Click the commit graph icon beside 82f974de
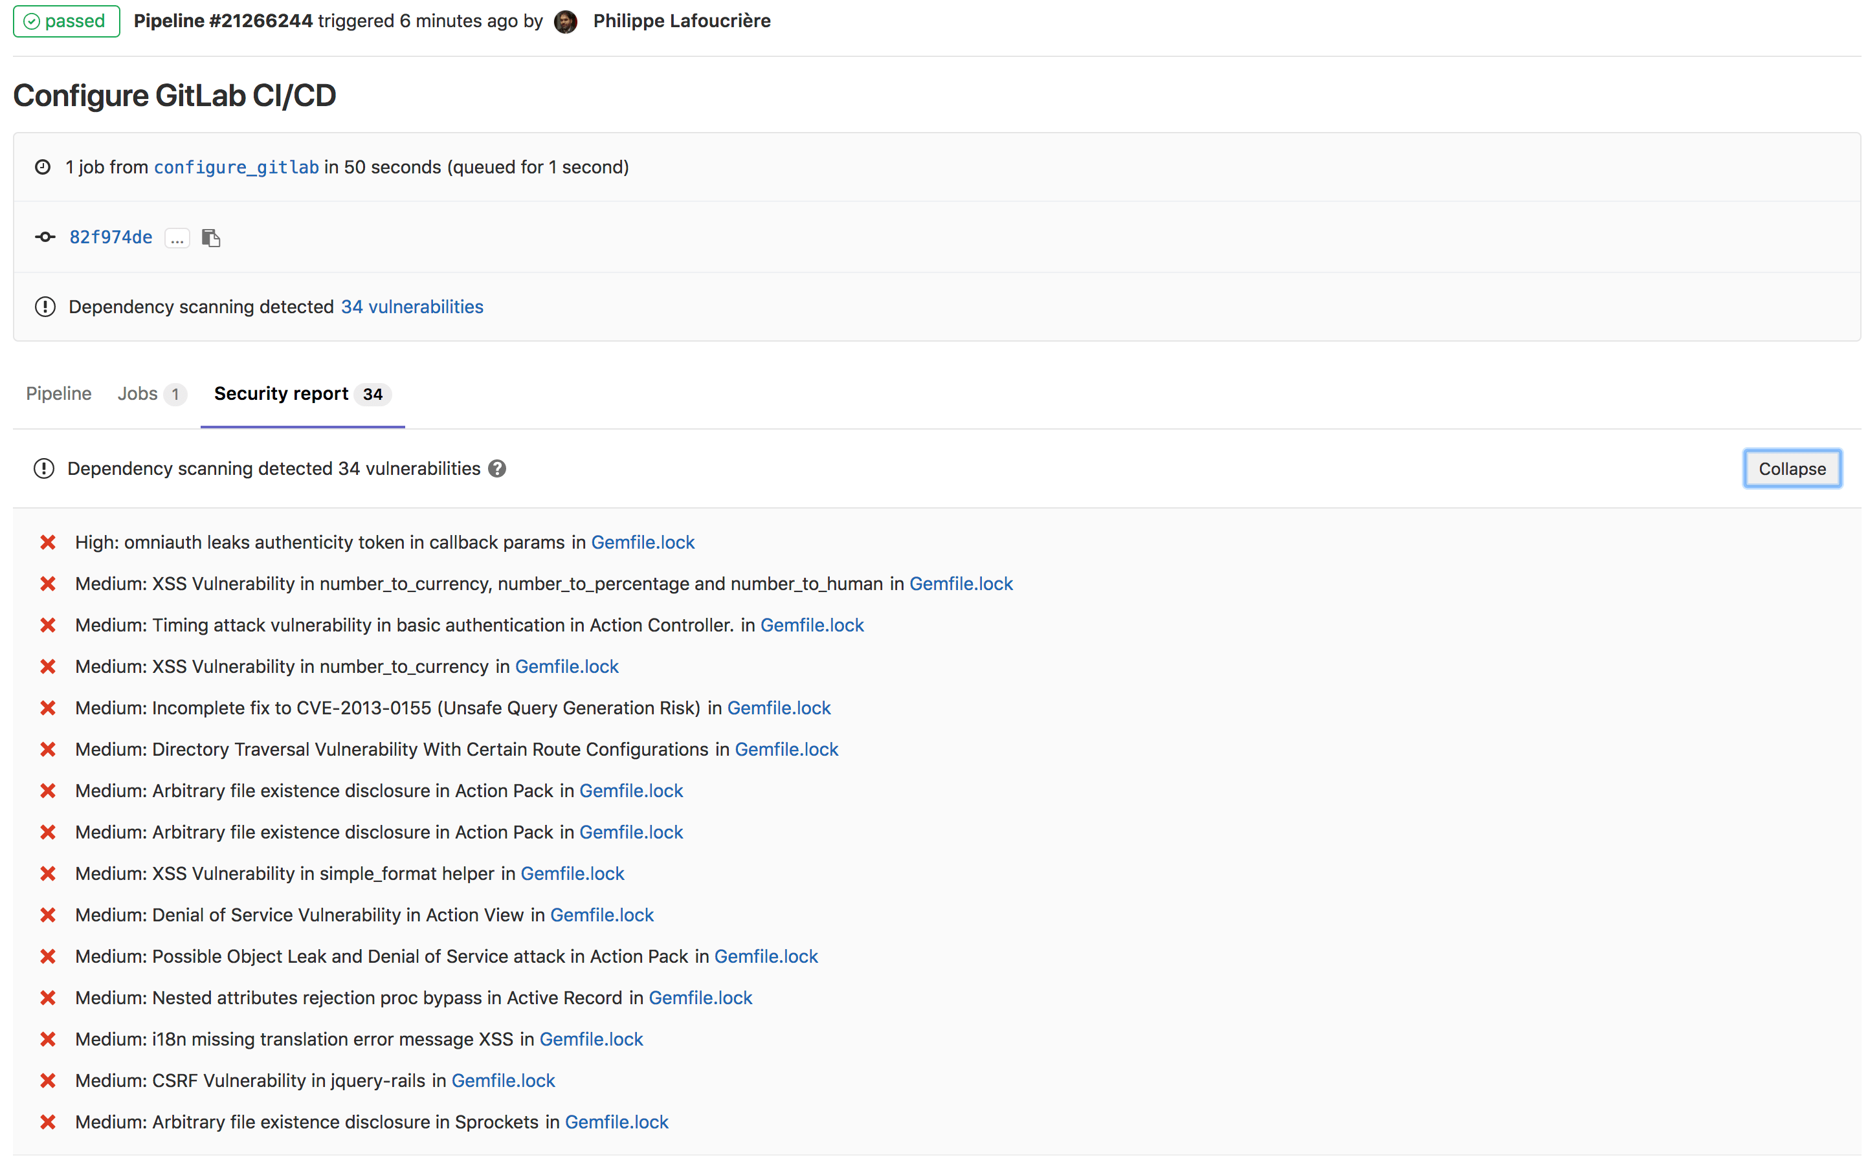The image size is (1868, 1175). click(45, 237)
